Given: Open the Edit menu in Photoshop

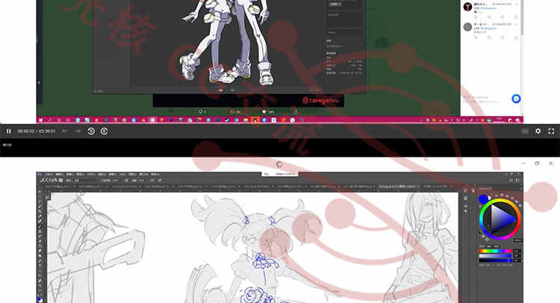Looking at the screenshot, I should click(x=59, y=175).
